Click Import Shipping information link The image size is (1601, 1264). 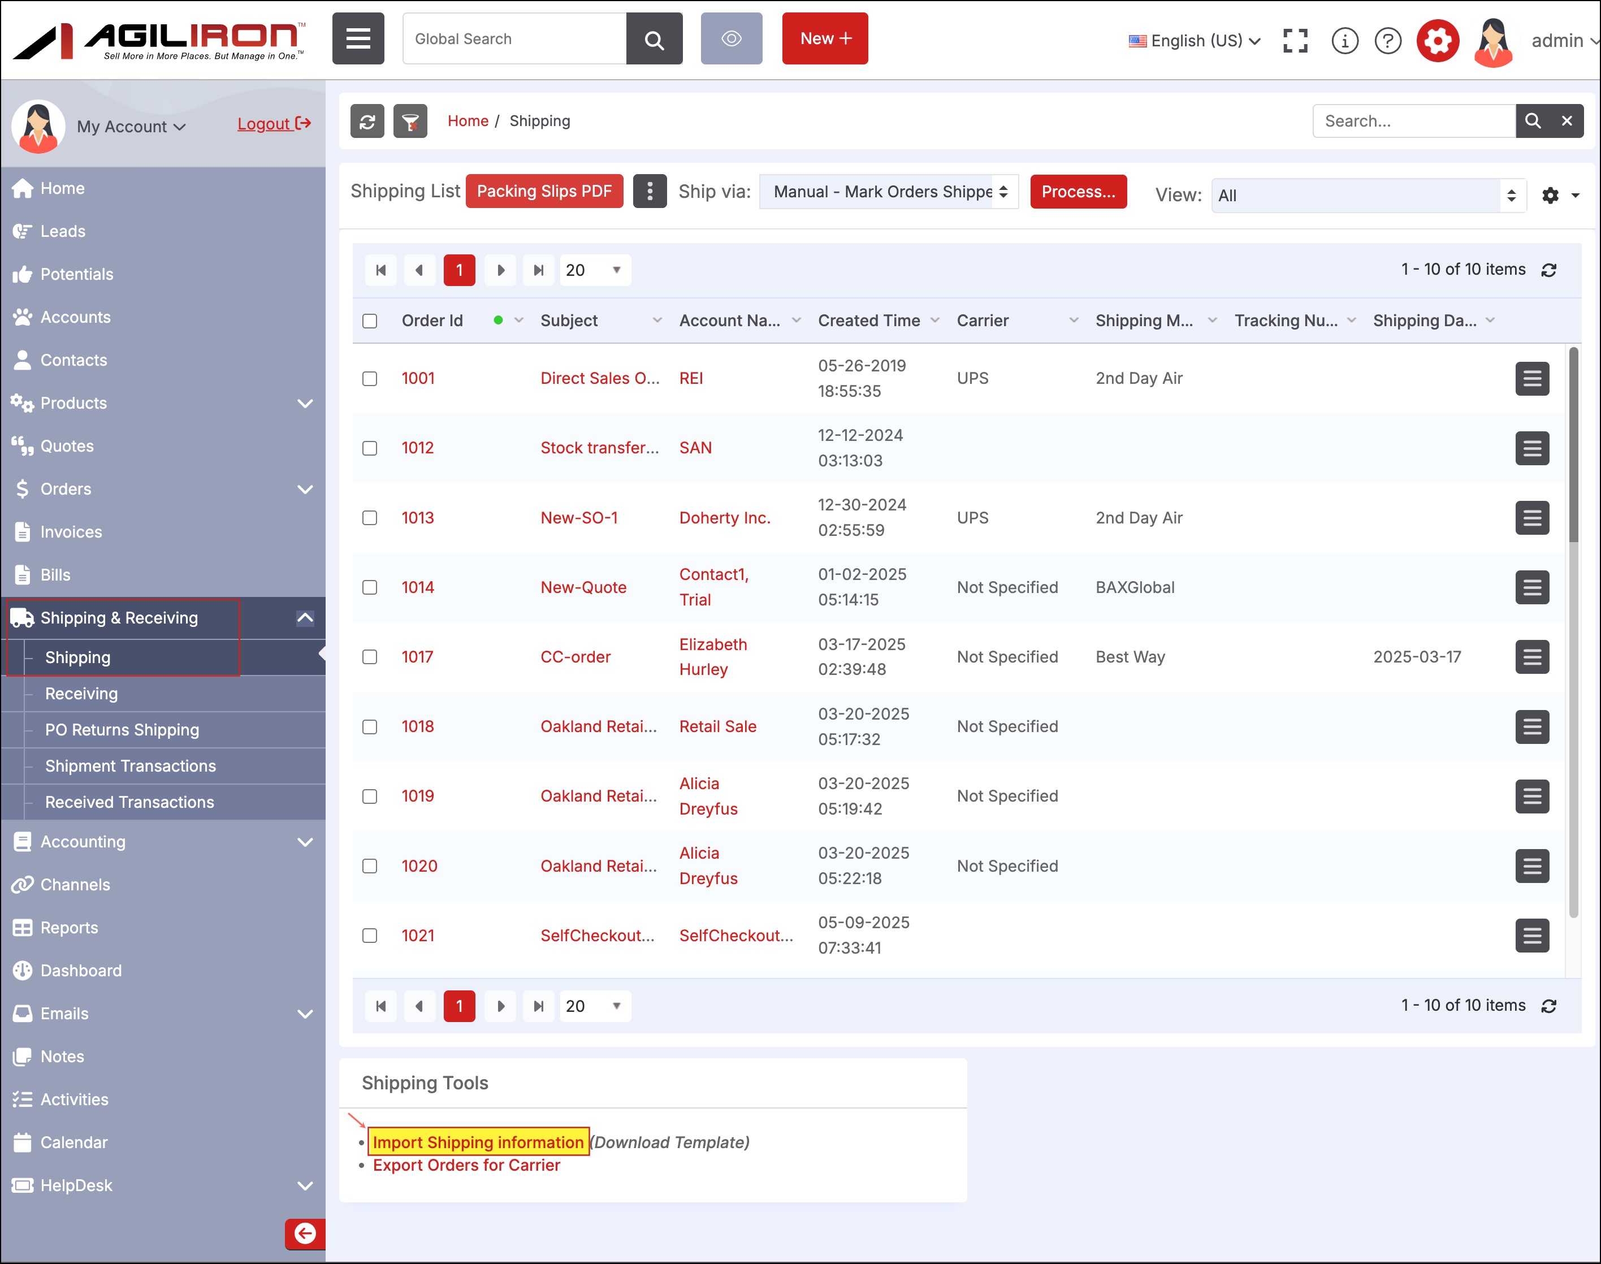point(478,1142)
